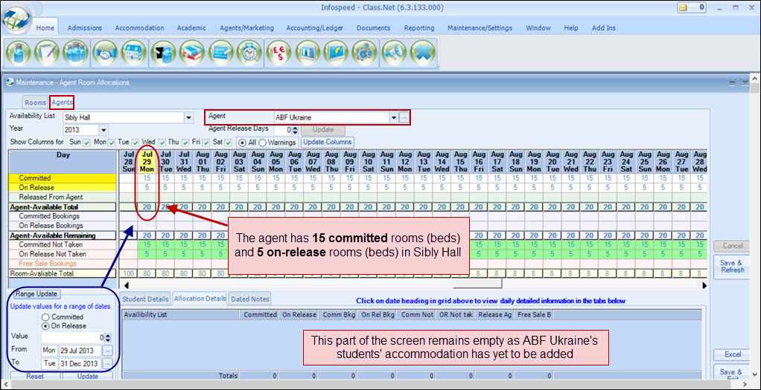The image size is (761, 390).
Task: Expand the Agent dropdown showing ABF Ukraine
Action: [393, 117]
